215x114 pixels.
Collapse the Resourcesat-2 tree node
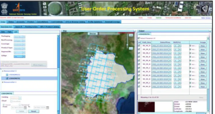pos(3,71)
